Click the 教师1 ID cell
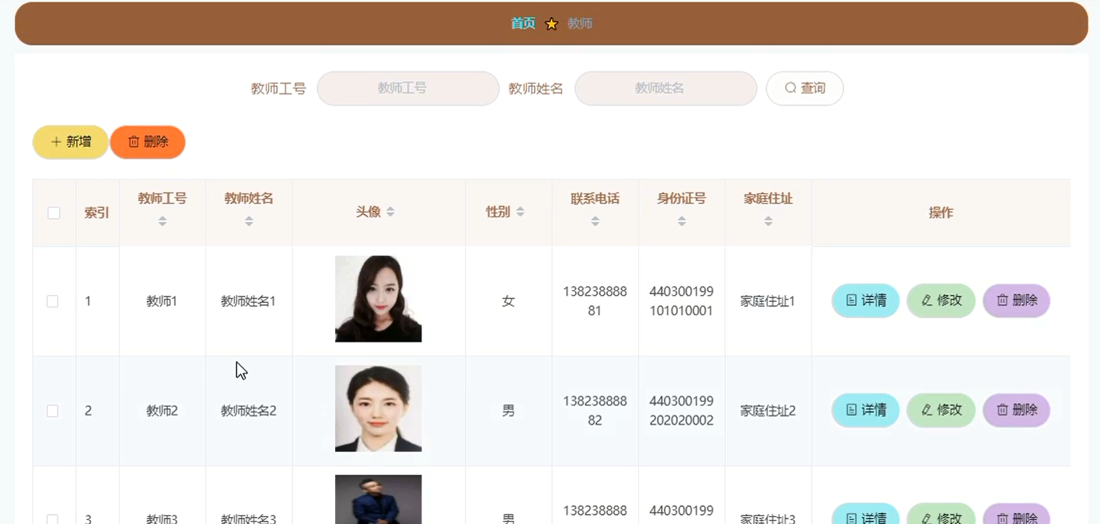The width and height of the screenshot is (1100, 524). (x=162, y=301)
